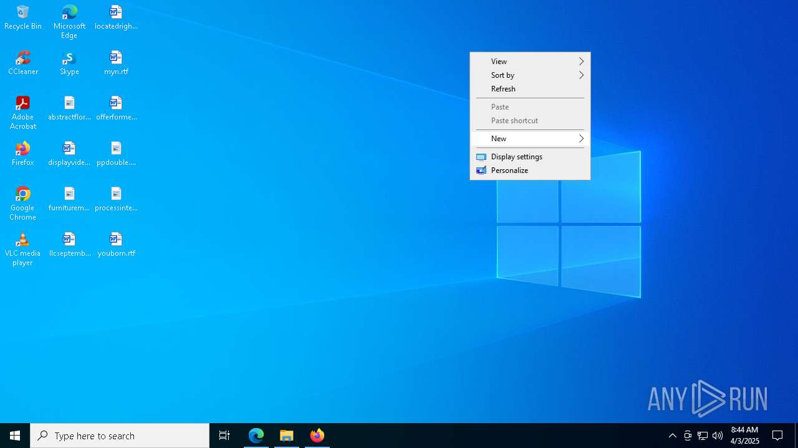Select the myn.rtf file icon
Screen dimensions: 798x448
(116, 63)
